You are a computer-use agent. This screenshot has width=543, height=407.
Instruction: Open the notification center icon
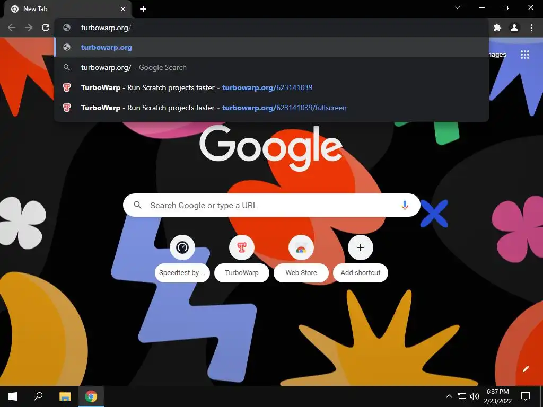point(526,396)
